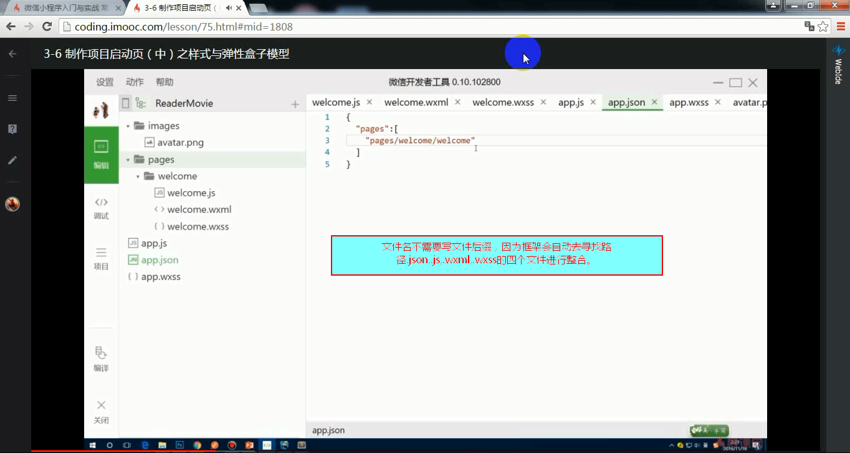Click the 编译 compile button
850x453 pixels.
point(101,359)
